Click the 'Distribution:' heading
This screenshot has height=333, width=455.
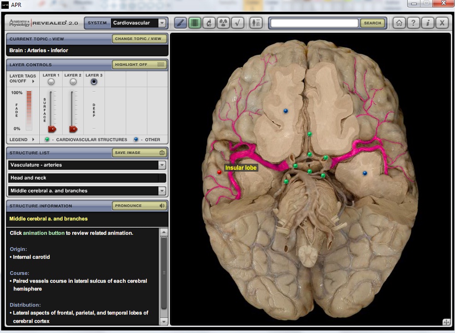25,305
